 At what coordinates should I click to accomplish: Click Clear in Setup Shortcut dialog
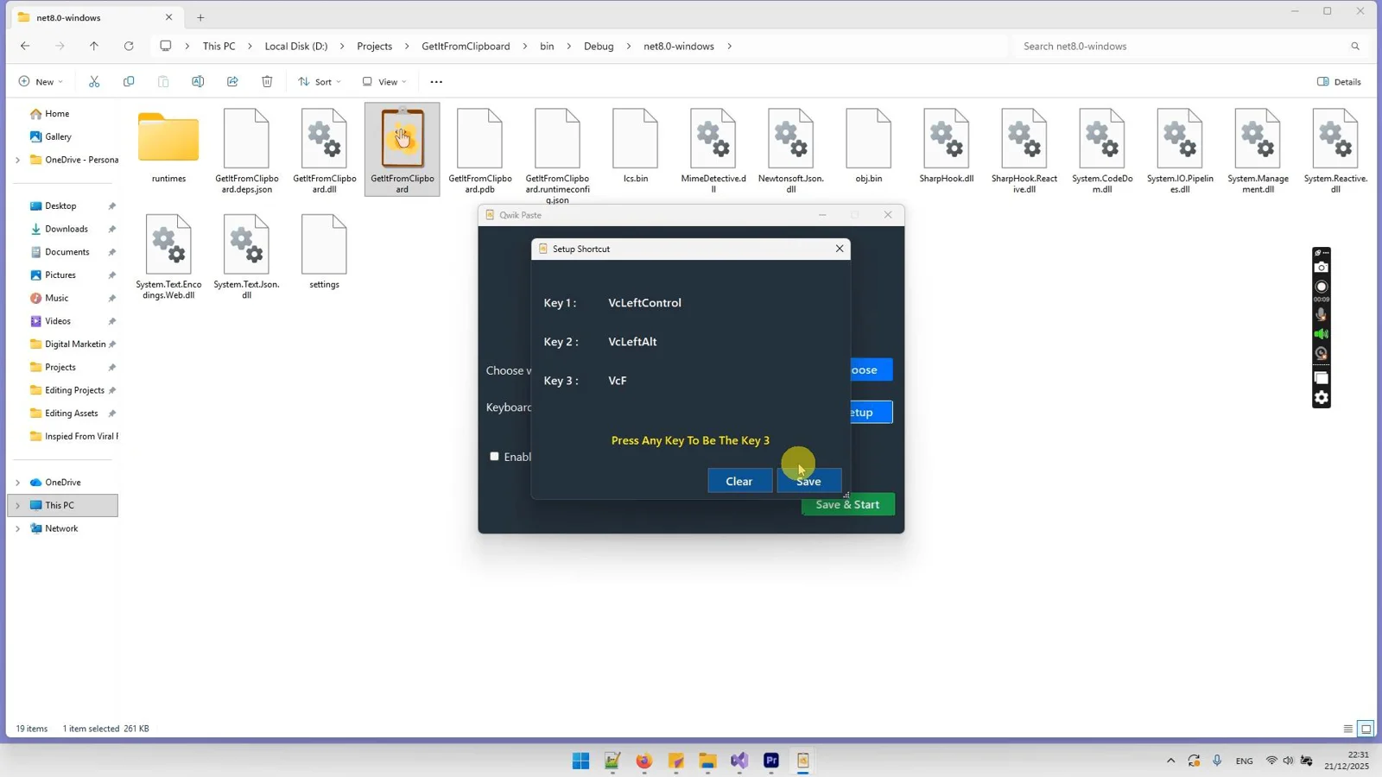coord(739,481)
